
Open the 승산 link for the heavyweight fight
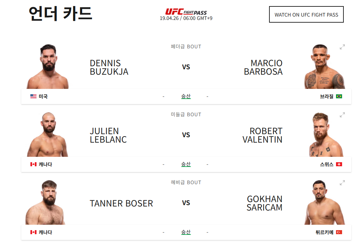186,232
